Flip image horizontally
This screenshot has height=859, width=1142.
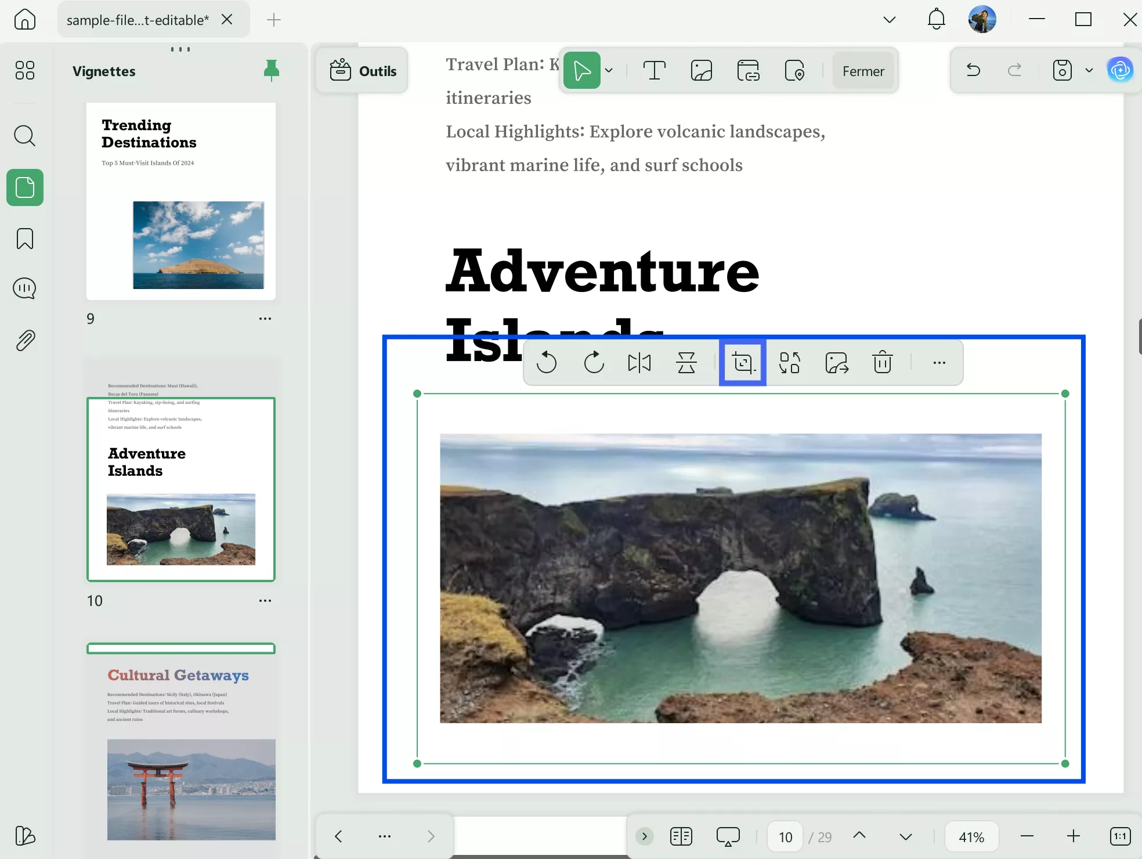(639, 363)
